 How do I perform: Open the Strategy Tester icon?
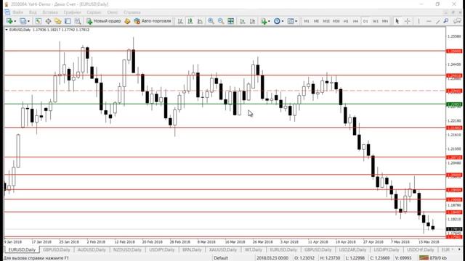[78, 21]
